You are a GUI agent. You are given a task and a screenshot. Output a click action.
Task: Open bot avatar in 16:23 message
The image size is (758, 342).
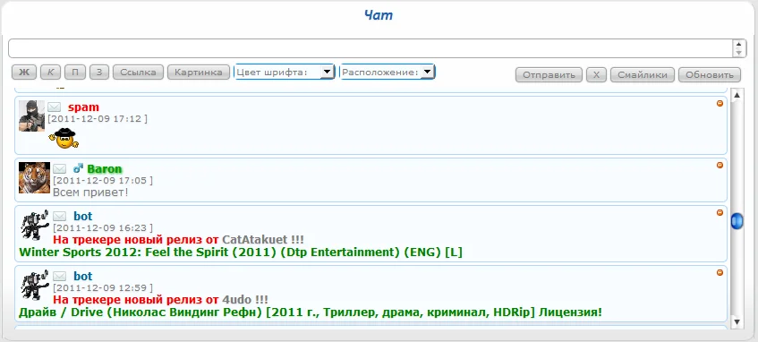click(35, 225)
